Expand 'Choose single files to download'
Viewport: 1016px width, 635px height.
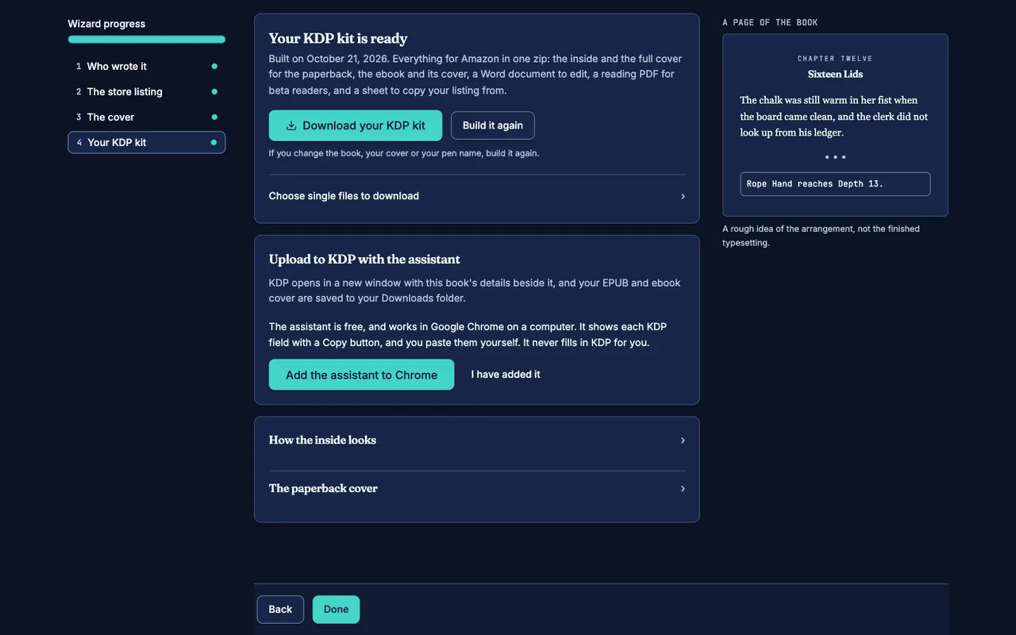[x=477, y=196]
